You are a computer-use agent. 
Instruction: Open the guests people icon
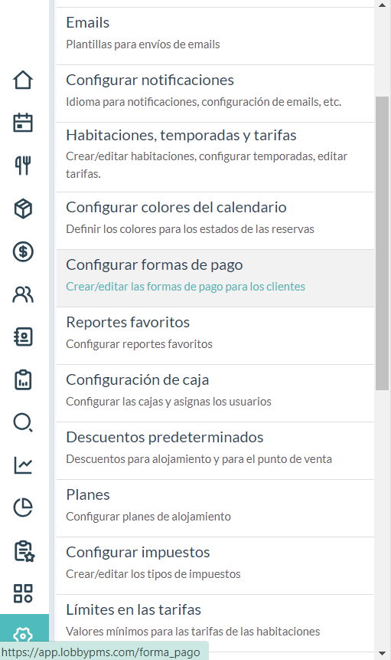click(23, 294)
